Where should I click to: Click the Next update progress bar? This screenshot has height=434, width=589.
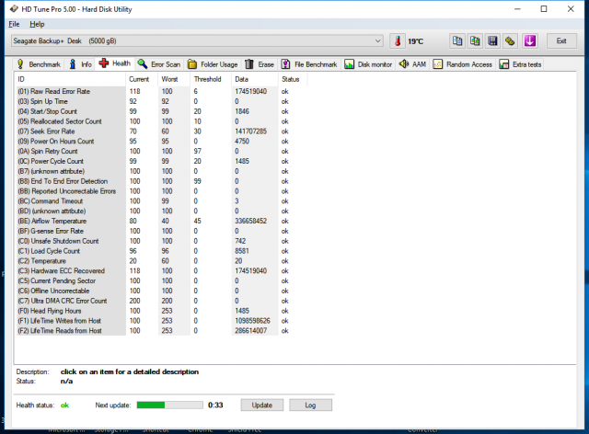[169, 405]
